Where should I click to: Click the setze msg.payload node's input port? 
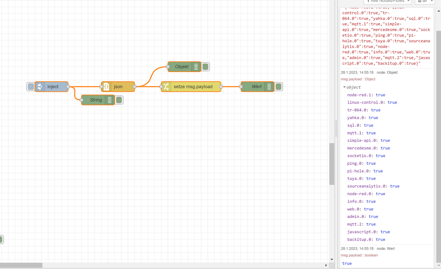(x=161, y=87)
